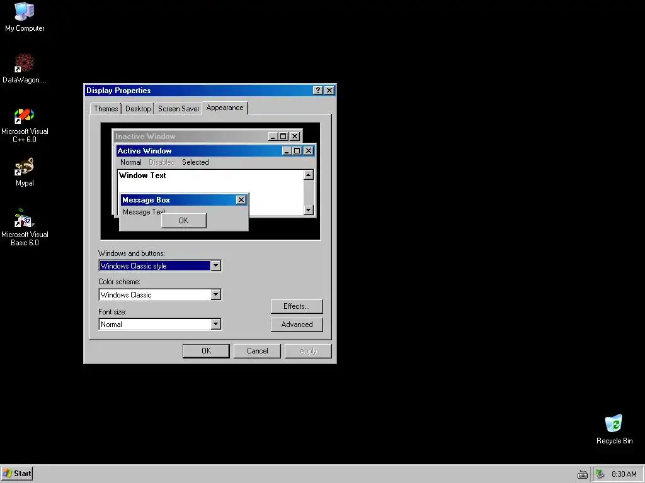Click the Display Properties help question-mark button

(x=317, y=91)
